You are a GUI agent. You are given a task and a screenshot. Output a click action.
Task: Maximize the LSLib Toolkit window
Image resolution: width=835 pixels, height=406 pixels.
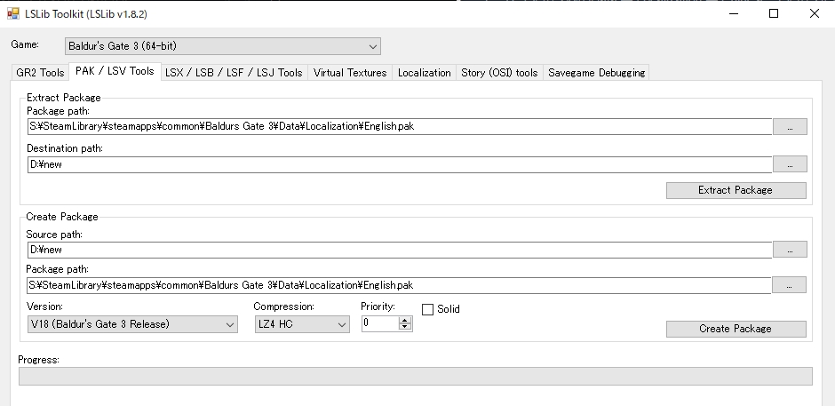(x=774, y=14)
